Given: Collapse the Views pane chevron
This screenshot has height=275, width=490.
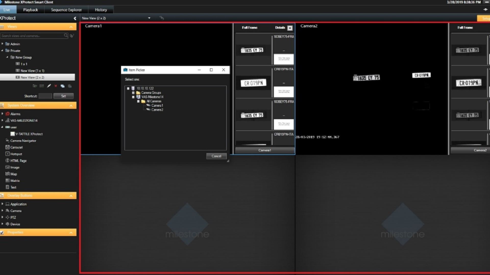Looking at the screenshot, I should [x=71, y=27].
